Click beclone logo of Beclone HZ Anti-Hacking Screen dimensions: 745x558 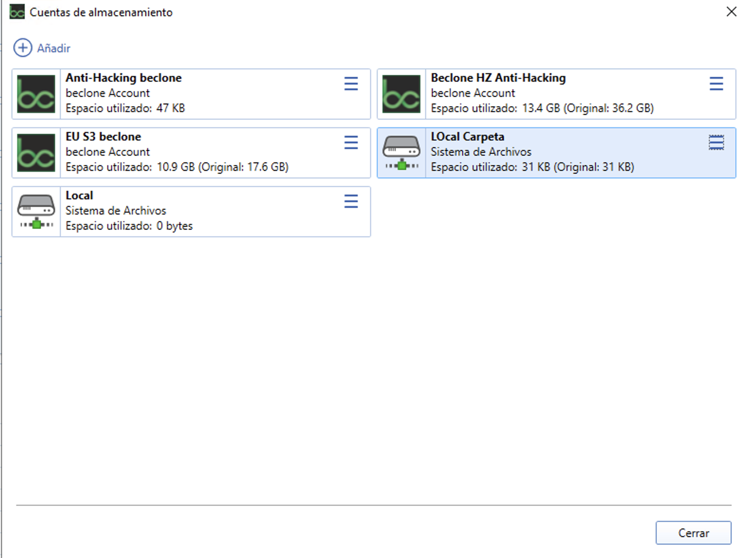click(401, 94)
